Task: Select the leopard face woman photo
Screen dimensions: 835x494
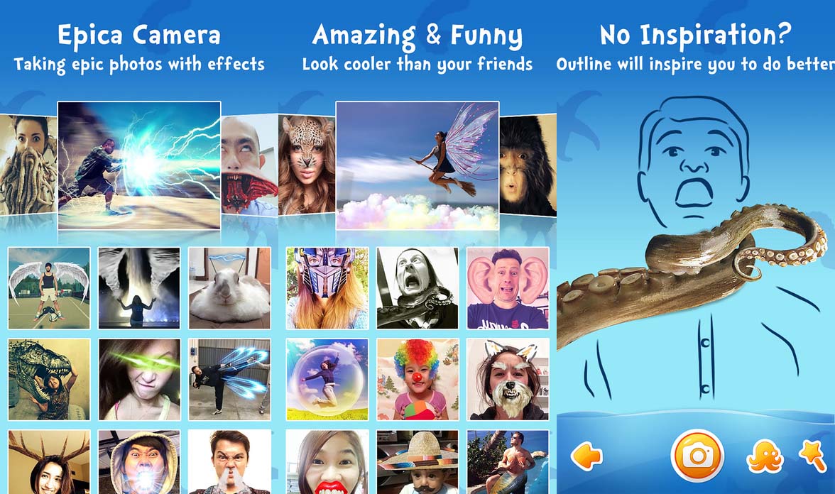Action: point(306,165)
